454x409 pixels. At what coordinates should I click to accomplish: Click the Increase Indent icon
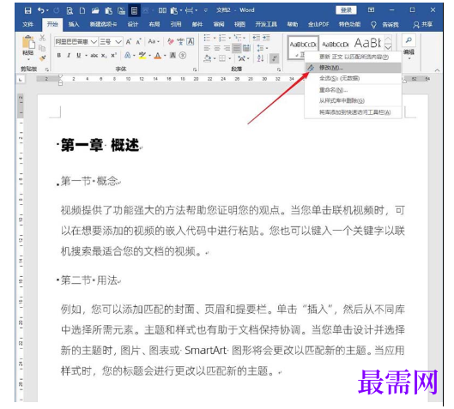266,38
